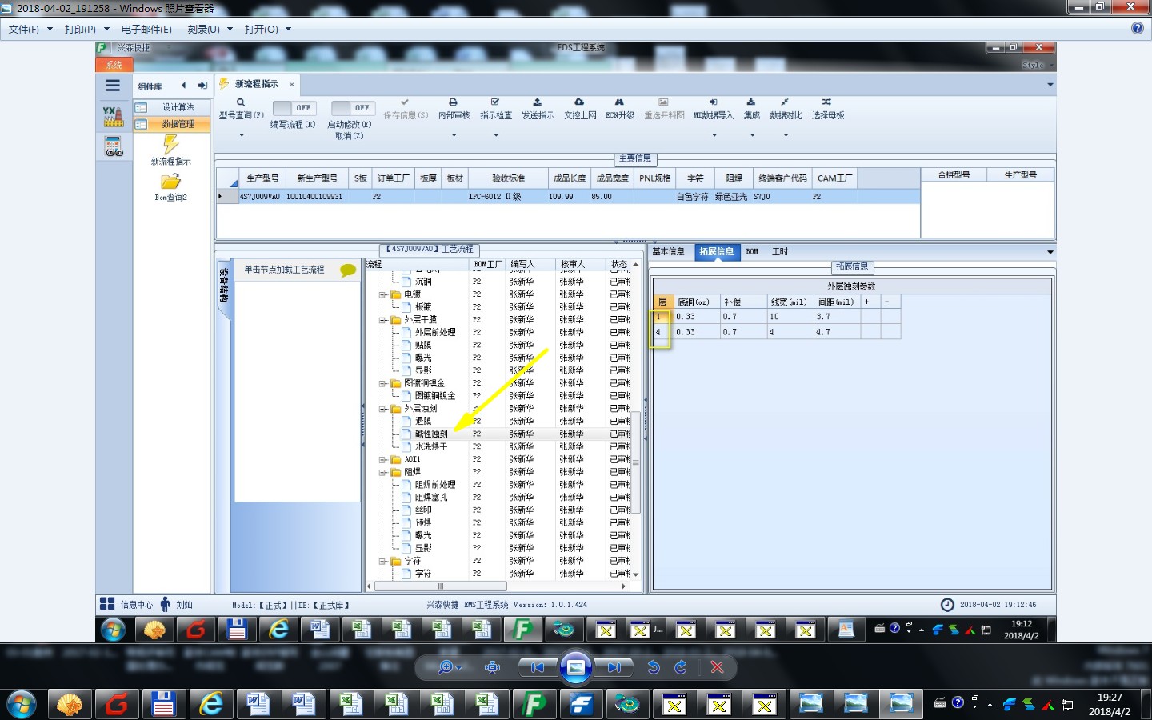
Task: Click the Windows Start button
Action: click(x=22, y=705)
